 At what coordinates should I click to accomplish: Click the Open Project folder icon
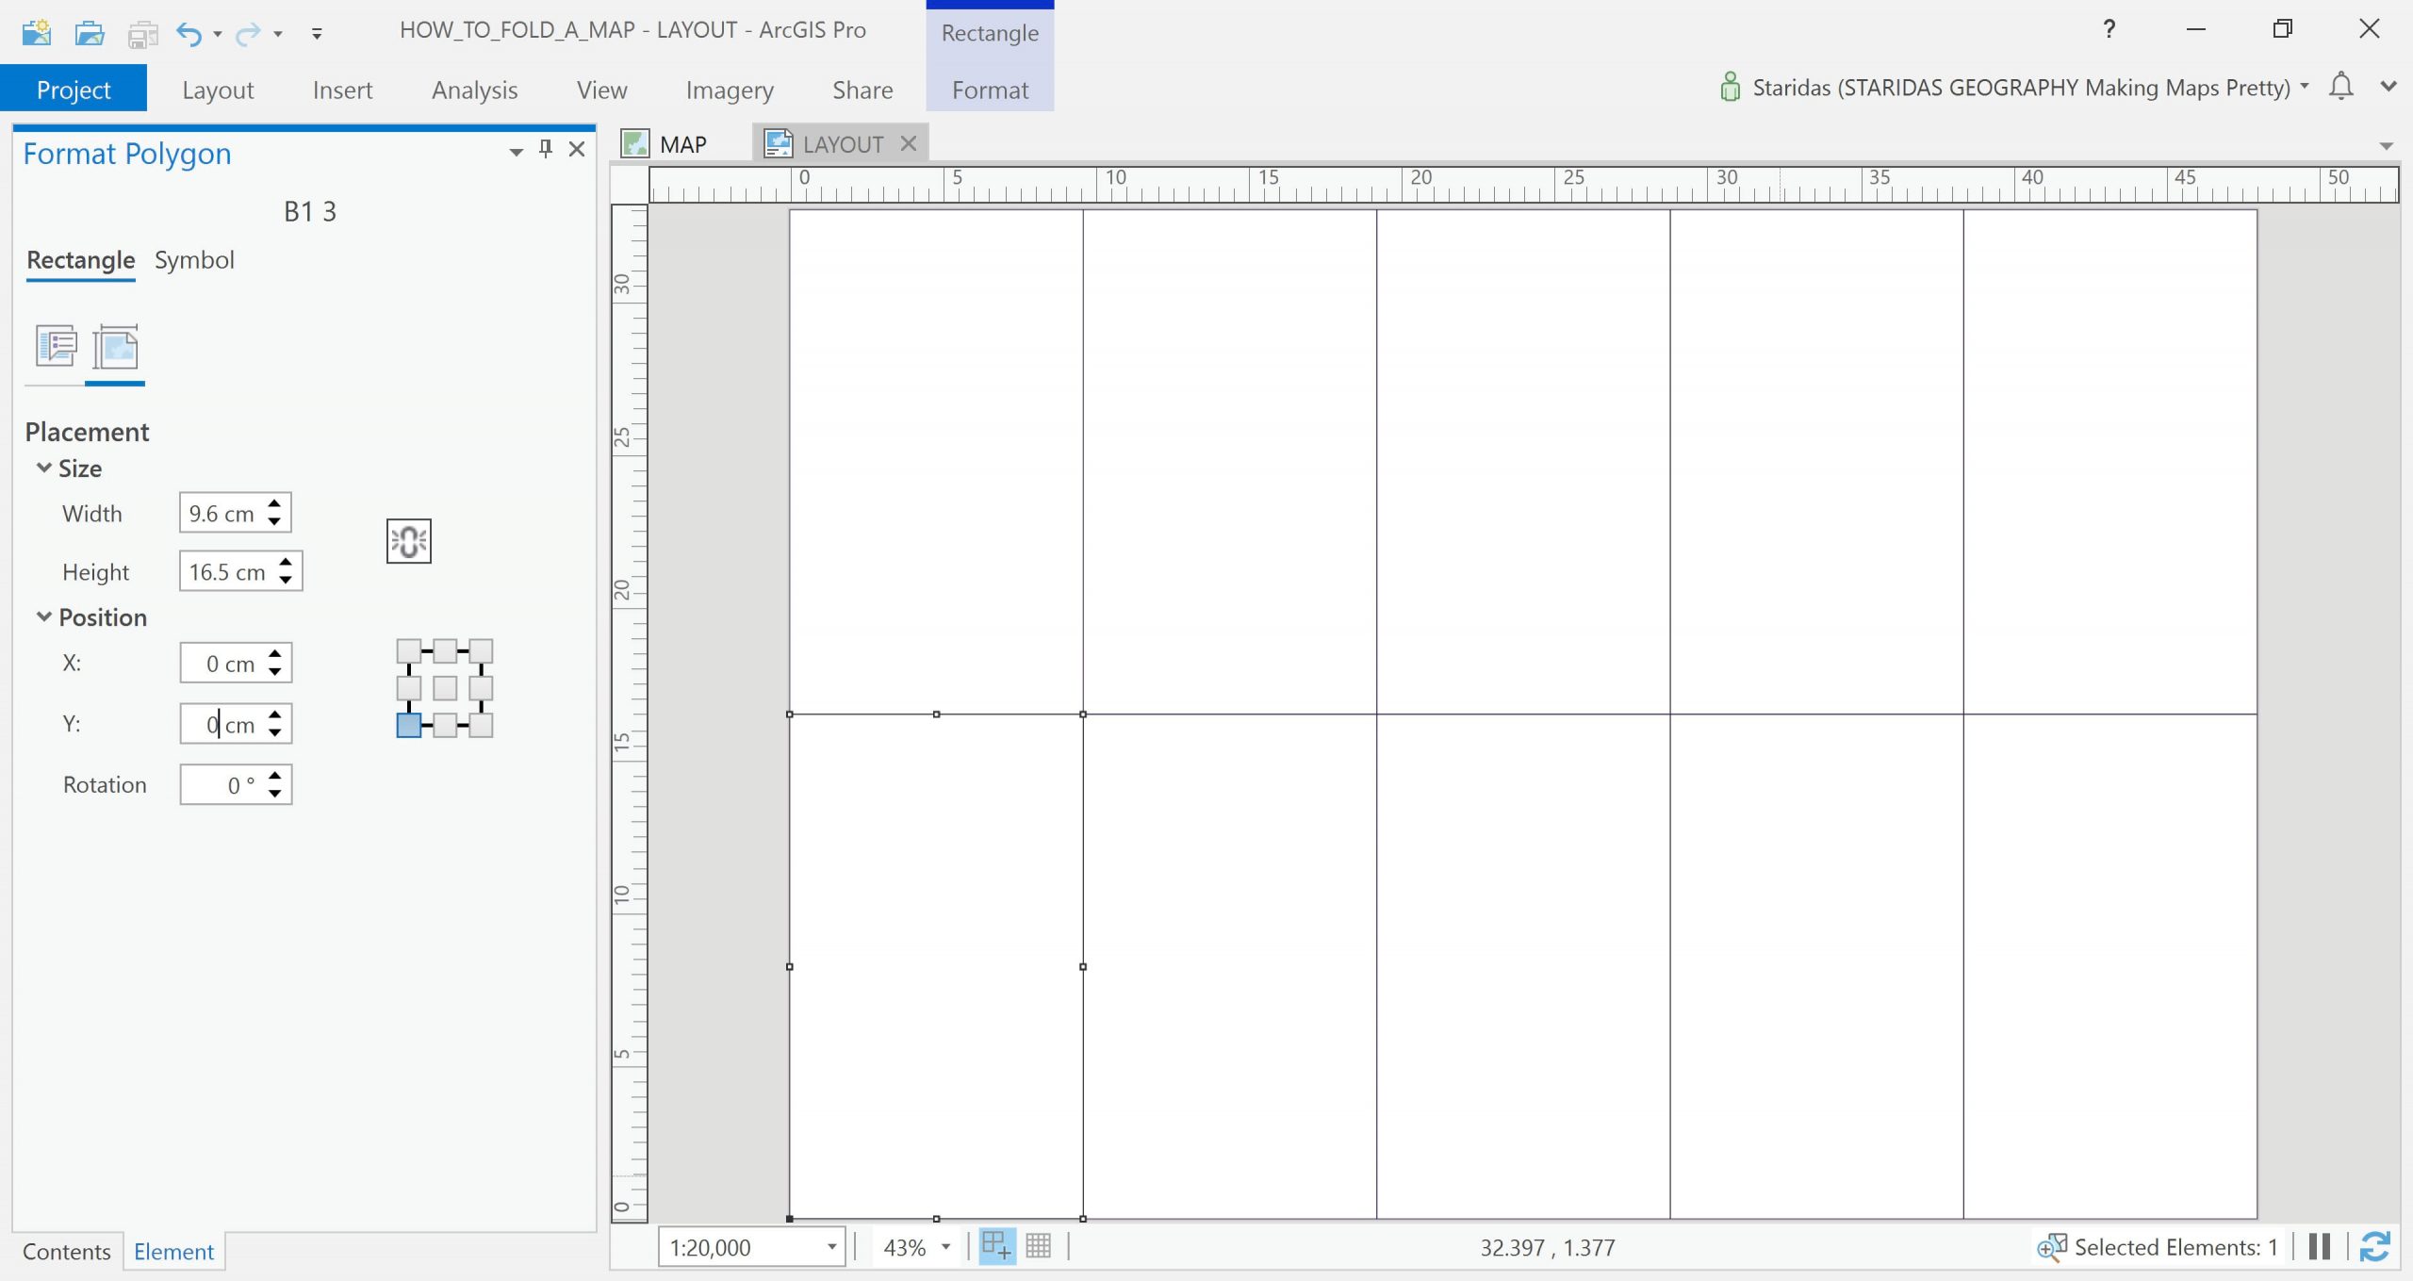pos(90,33)
